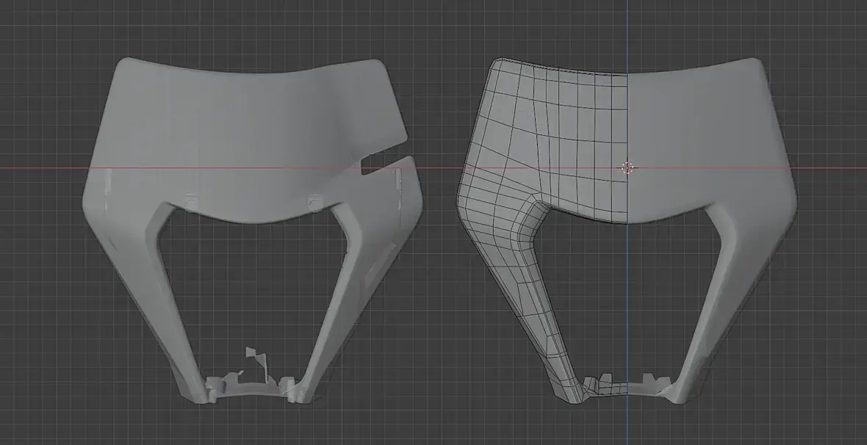
Task: Click the 3D cursor crosshair
Action: 627,167
